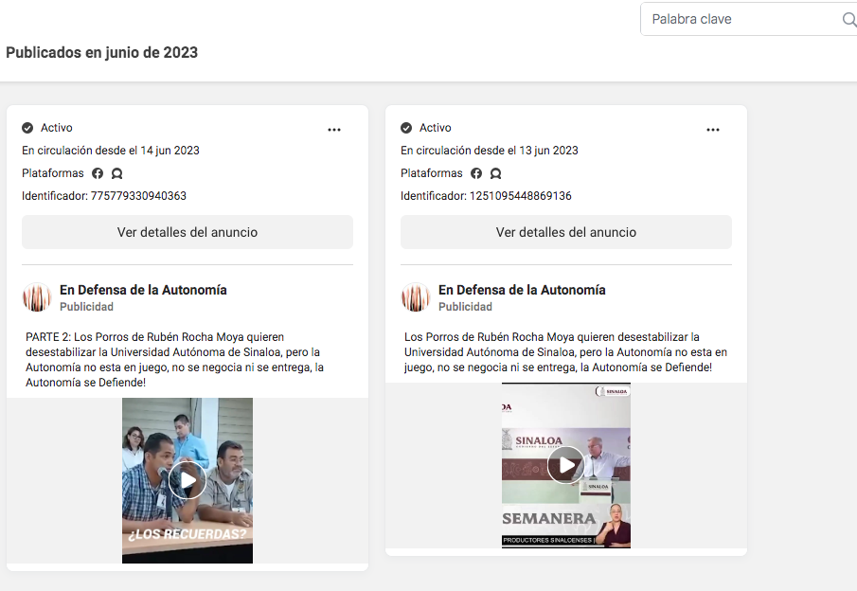Viewport: 857px width, 591px height.
Task: Click the Messenger platform icon on left ad
Action: click(x=116, y=173)
